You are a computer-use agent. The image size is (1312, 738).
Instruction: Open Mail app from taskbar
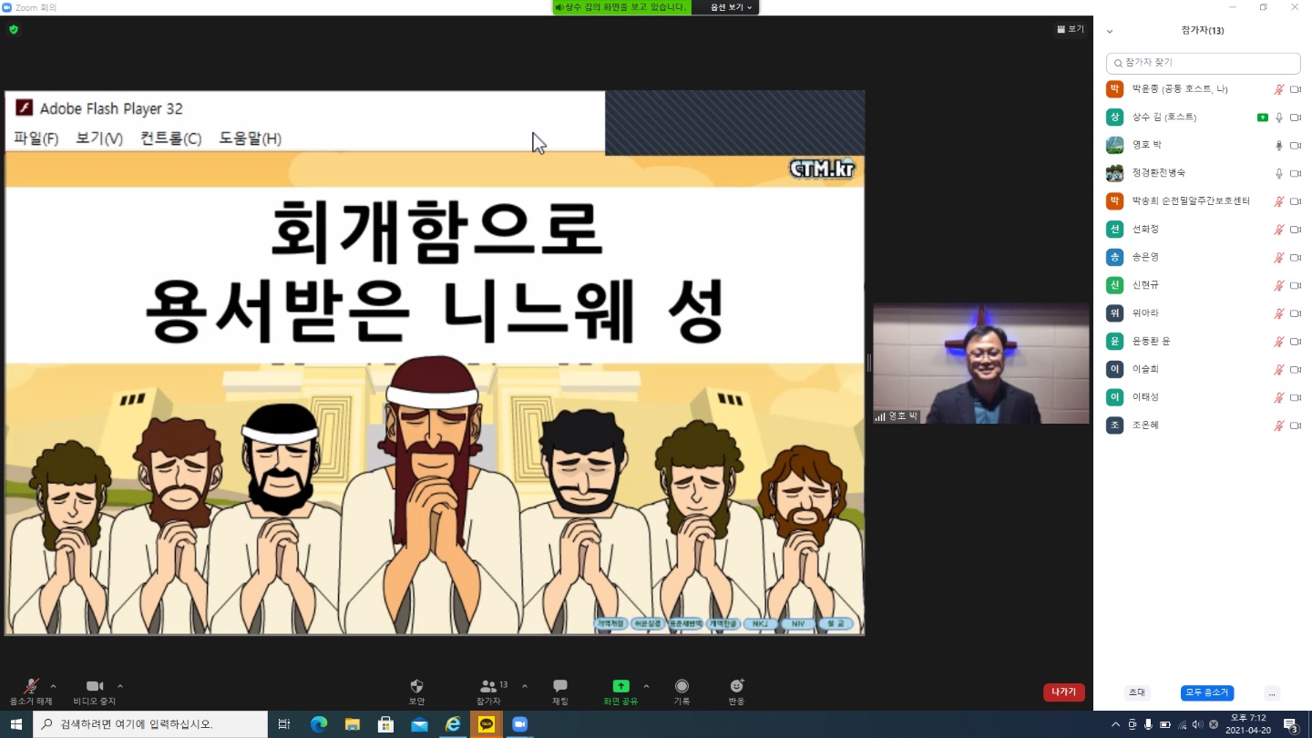point(419,724)
